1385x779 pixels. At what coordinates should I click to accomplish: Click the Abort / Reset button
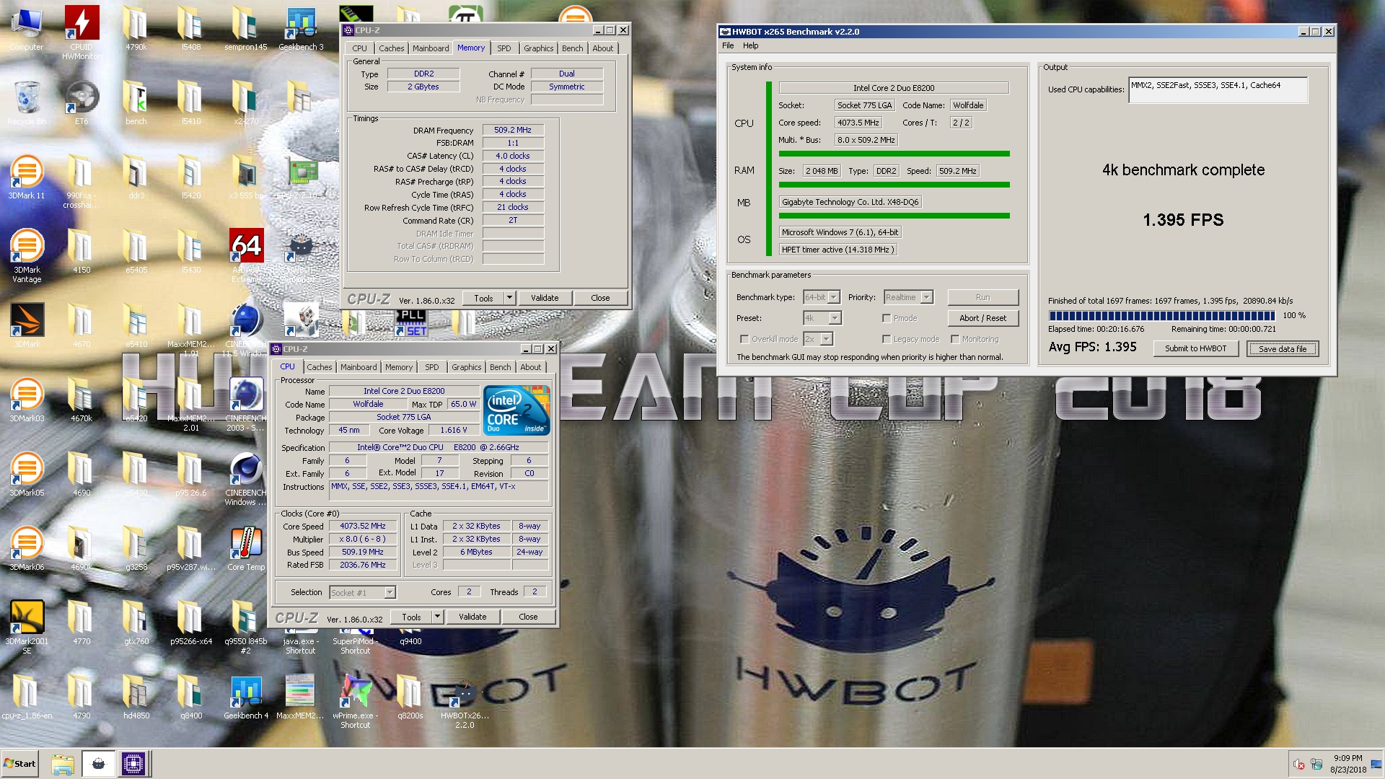(982, 318)
